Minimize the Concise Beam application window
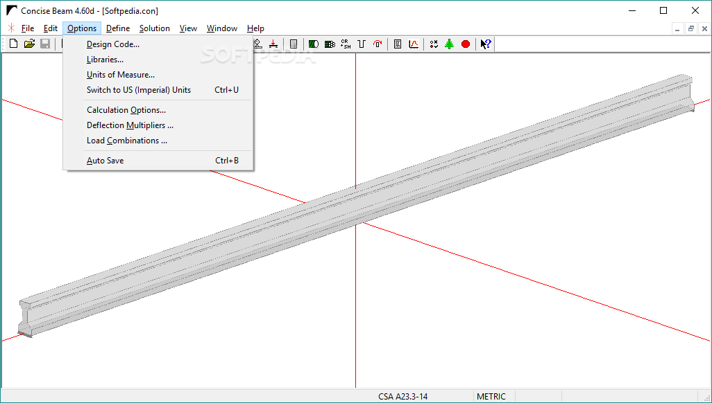The image size is (712, 403). (632, 10)
